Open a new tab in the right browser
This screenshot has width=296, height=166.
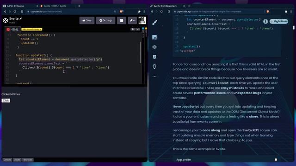189,6
